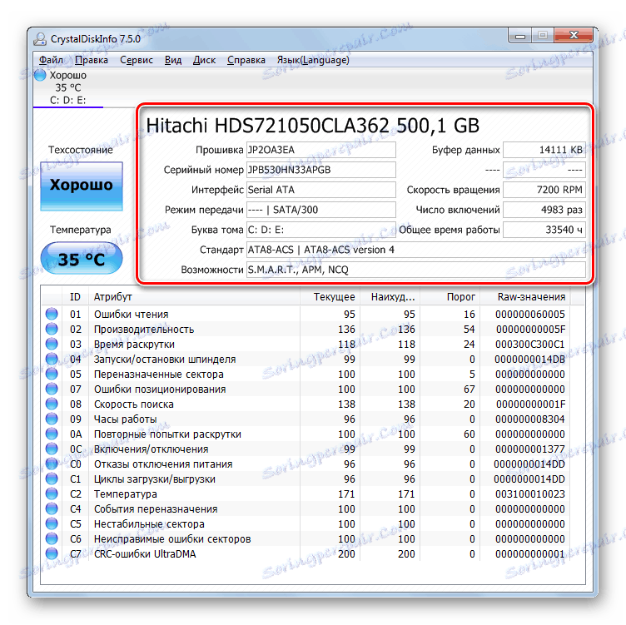The image size is (626, 625).
Task: Open the Файл menu
Action: pos(51,60)
